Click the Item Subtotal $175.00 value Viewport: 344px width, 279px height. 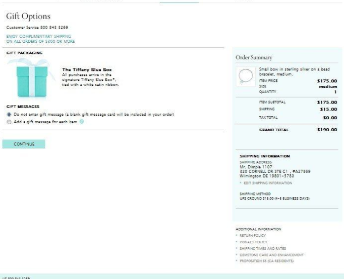327,103
